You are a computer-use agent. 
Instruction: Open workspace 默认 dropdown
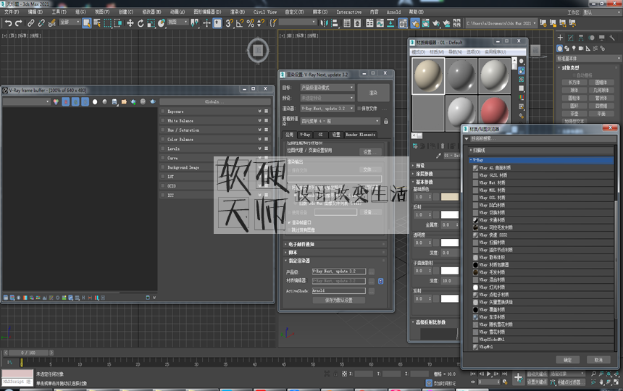point(601,12)
